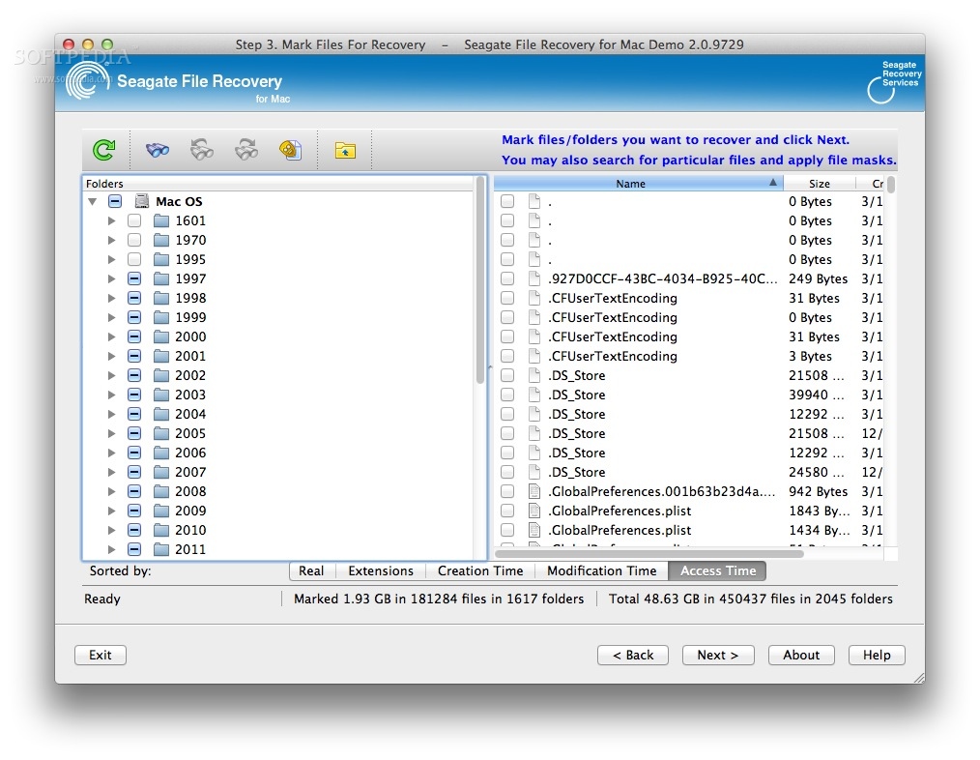
Task: Mark the first .DS_Store file checkbox
Action: click(x=507, y=375)
